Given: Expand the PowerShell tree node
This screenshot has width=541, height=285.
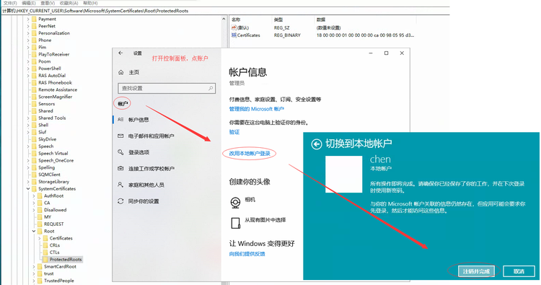Looking at the screenshot, I should pos(28,69).
